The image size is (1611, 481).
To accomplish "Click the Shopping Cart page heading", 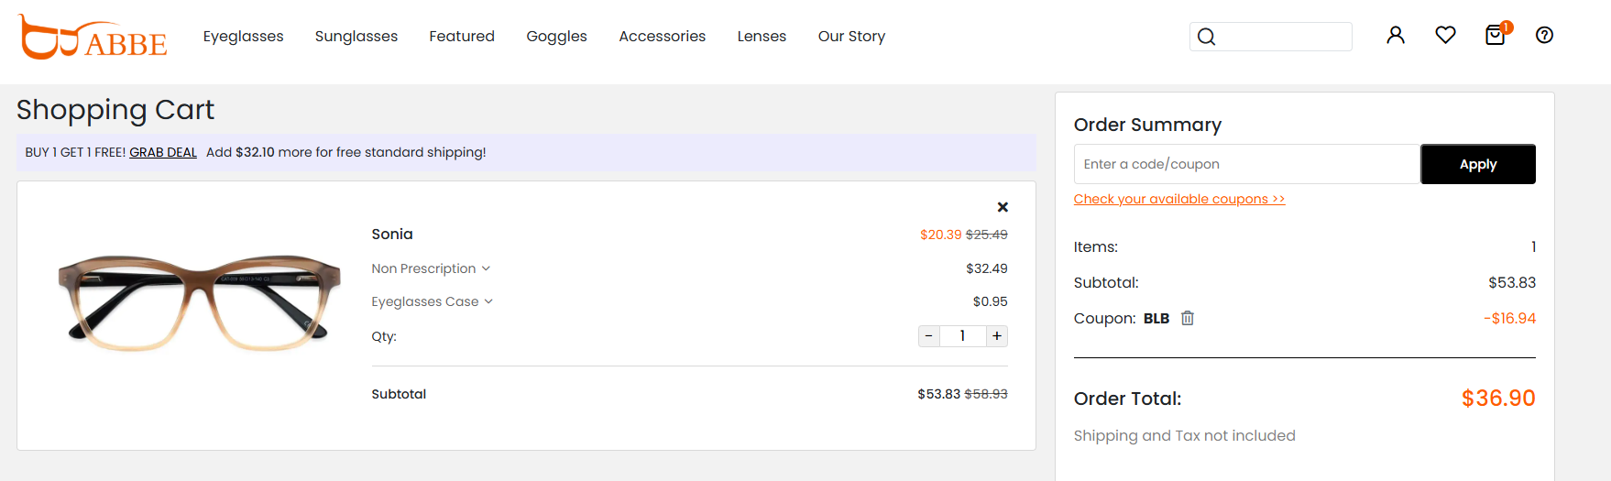I will click(115, 110).
